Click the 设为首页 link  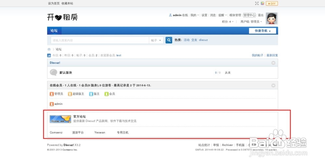54,3
